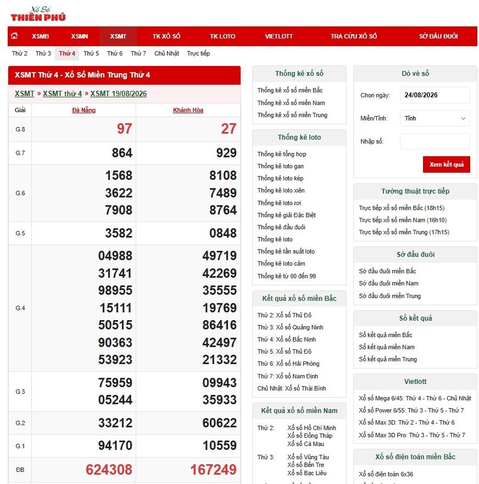
Task: Switch to the Thứ 2 tab
Action: 20,53
